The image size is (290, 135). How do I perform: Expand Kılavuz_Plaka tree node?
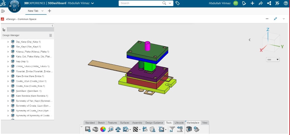pos(8,52)
